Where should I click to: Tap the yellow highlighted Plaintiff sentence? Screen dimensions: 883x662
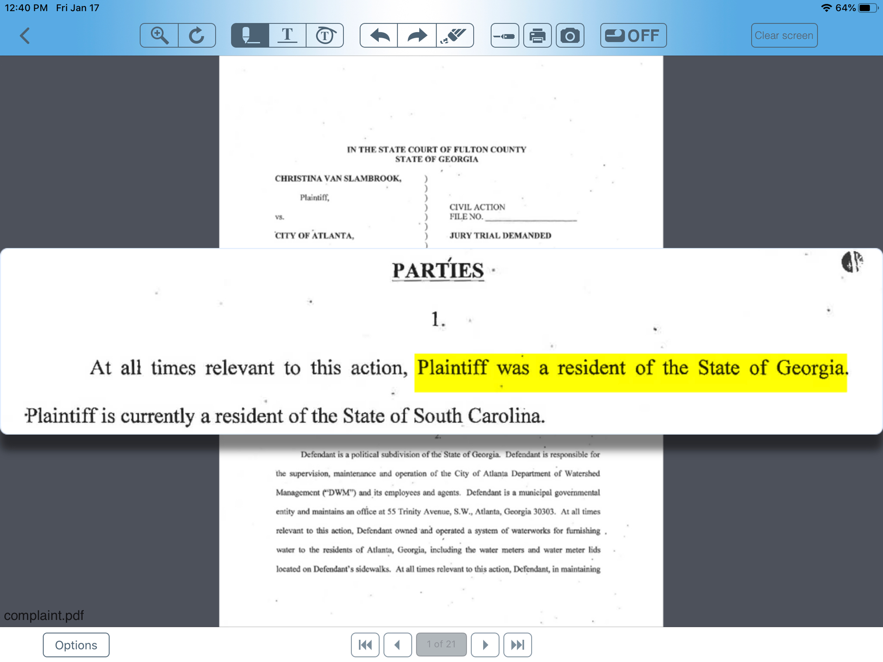631,372
